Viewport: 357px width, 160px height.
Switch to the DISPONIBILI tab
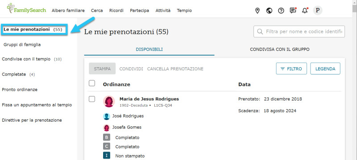(x=149, y=49)
